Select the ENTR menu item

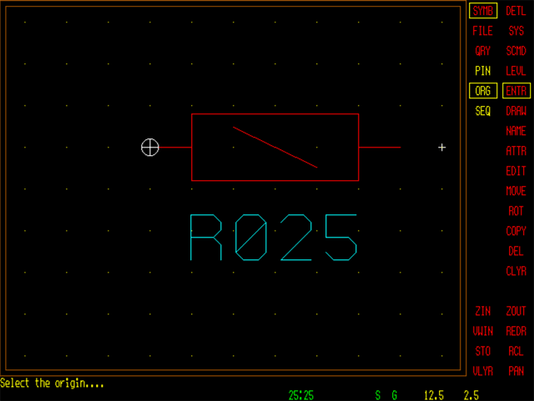coord(516,91)
